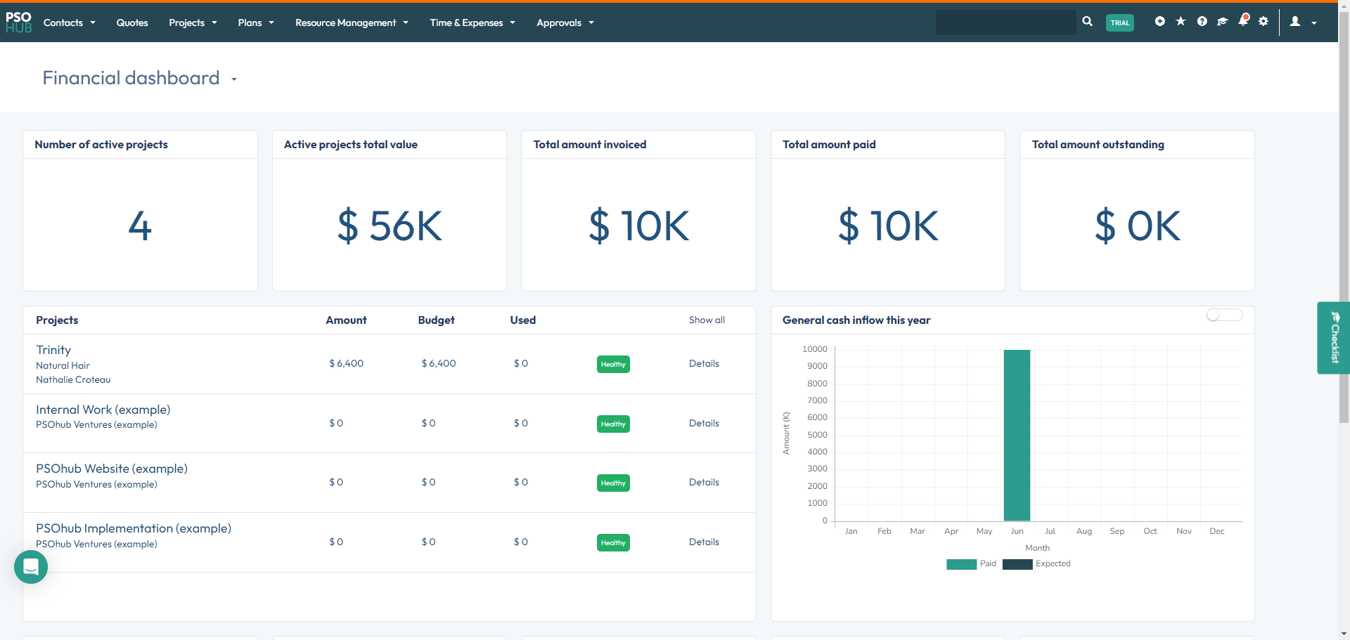The width and height of the screenshot is (1350, 640).
Task: Expand the Resource Management menu
Action: pos(352,22)
